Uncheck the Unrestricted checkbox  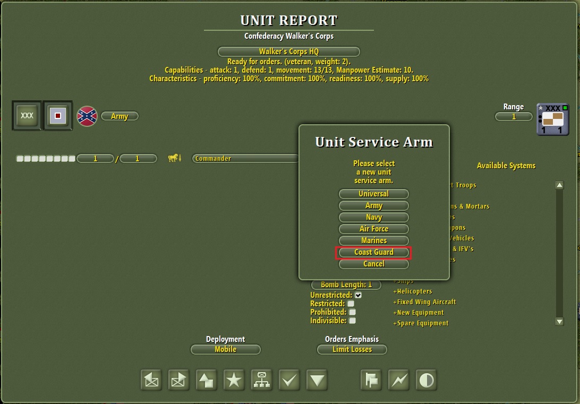tap(358, 295)
